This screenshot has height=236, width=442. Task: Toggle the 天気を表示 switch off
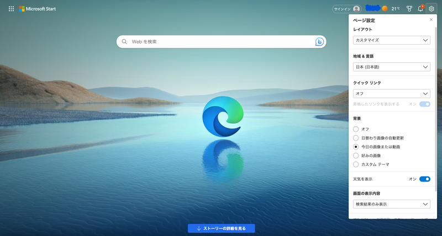tap(424, 179)
